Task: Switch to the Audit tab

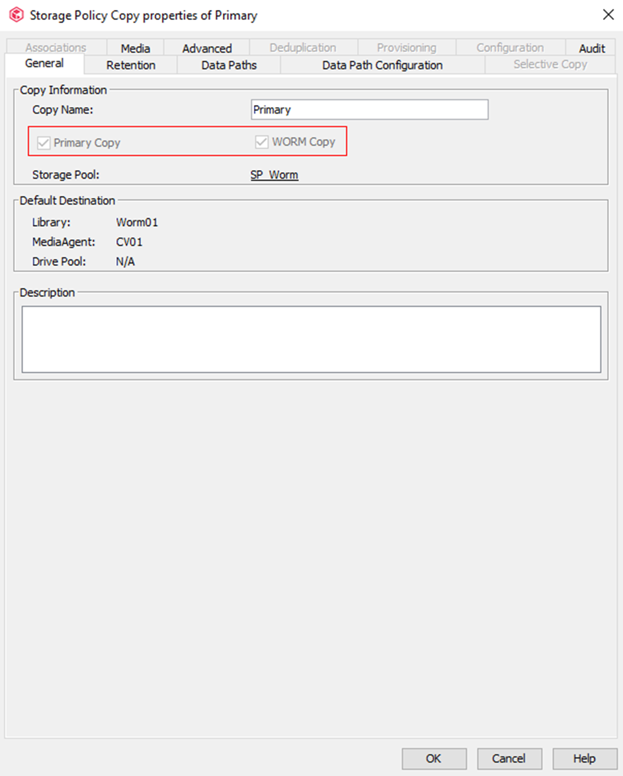Action: click(592, 48)
